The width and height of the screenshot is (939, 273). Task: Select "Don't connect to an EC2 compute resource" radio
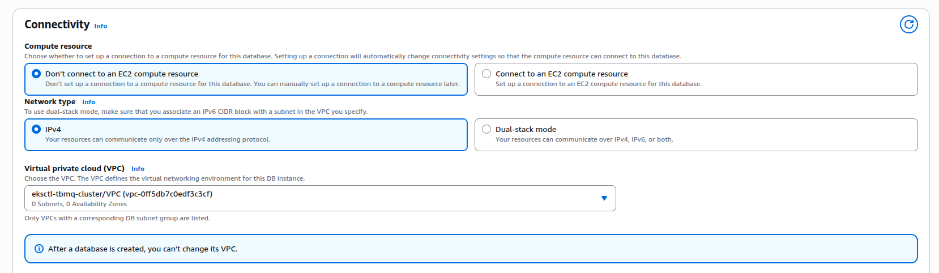click(x=36, y=74)
